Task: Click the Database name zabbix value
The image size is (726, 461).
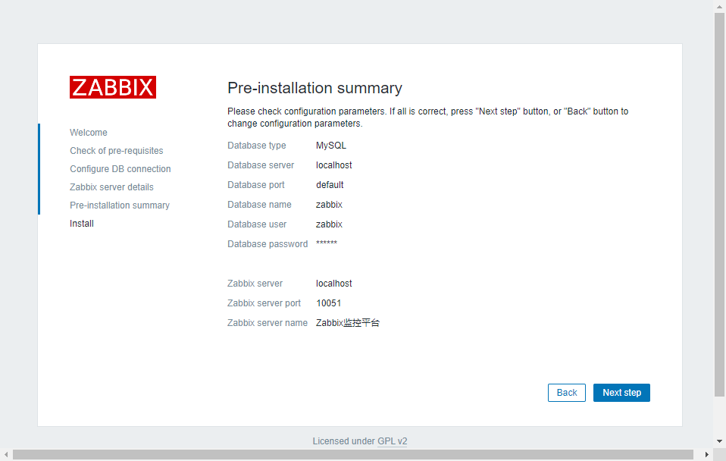Action: pos(329,205)
